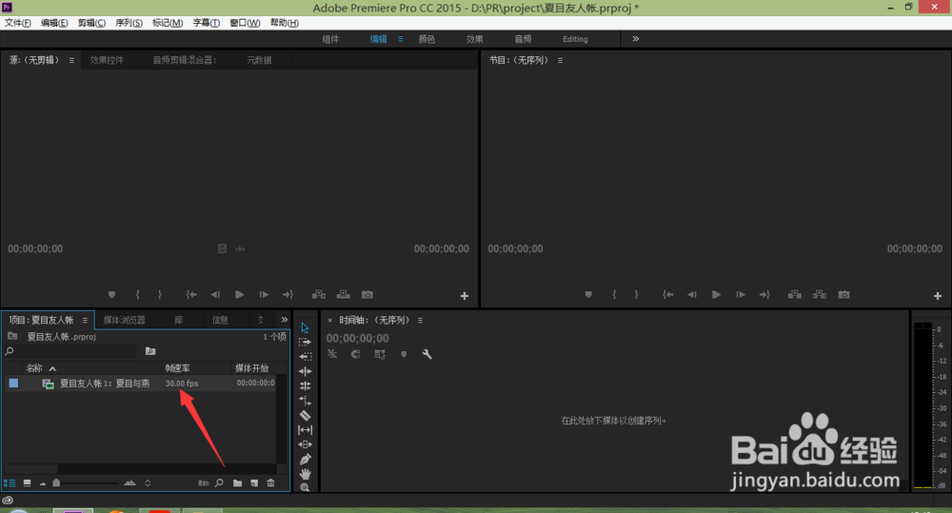Toggle Drag Video Only icon in Source monitor
This screenshot has width=952, height=513.
click(222, 249)
